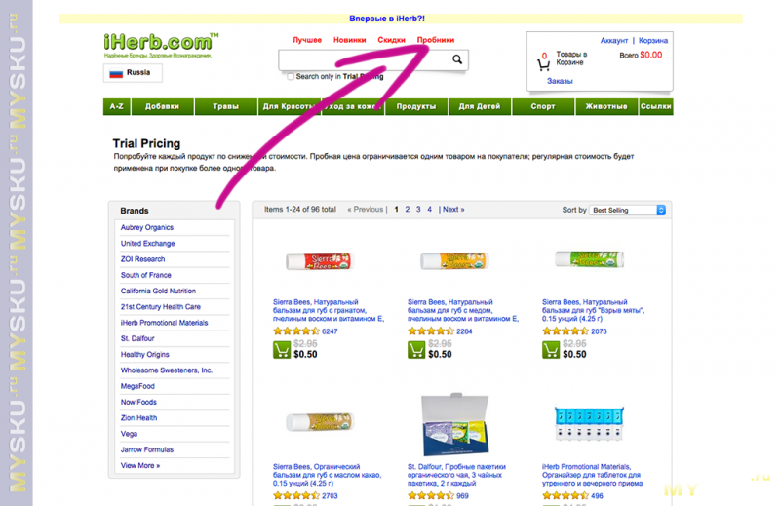Open the blue pill organizer image

point(589,423)
